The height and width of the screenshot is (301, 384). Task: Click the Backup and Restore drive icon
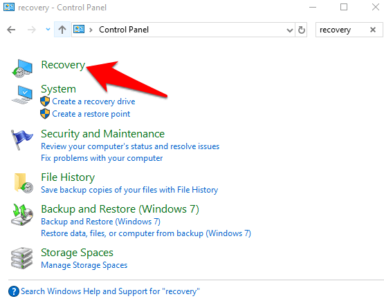point(22,215)
